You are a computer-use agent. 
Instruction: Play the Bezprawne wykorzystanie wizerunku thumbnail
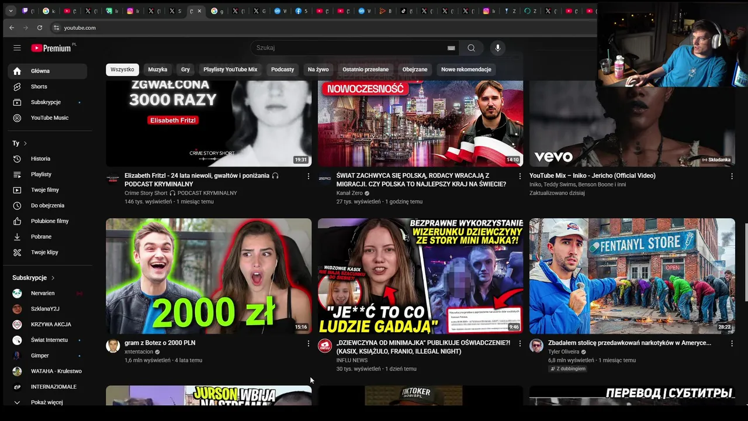click(x=420, y=276)
